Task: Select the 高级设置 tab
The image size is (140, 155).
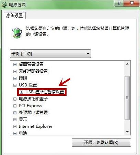Action: pyautogui.click(x=14, y=15)
